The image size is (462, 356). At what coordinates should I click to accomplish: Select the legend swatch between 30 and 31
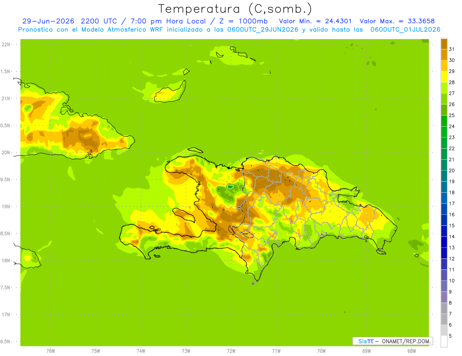[444, 54]
